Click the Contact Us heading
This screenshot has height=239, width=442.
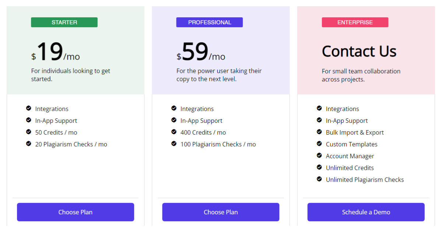click(359, 51)
